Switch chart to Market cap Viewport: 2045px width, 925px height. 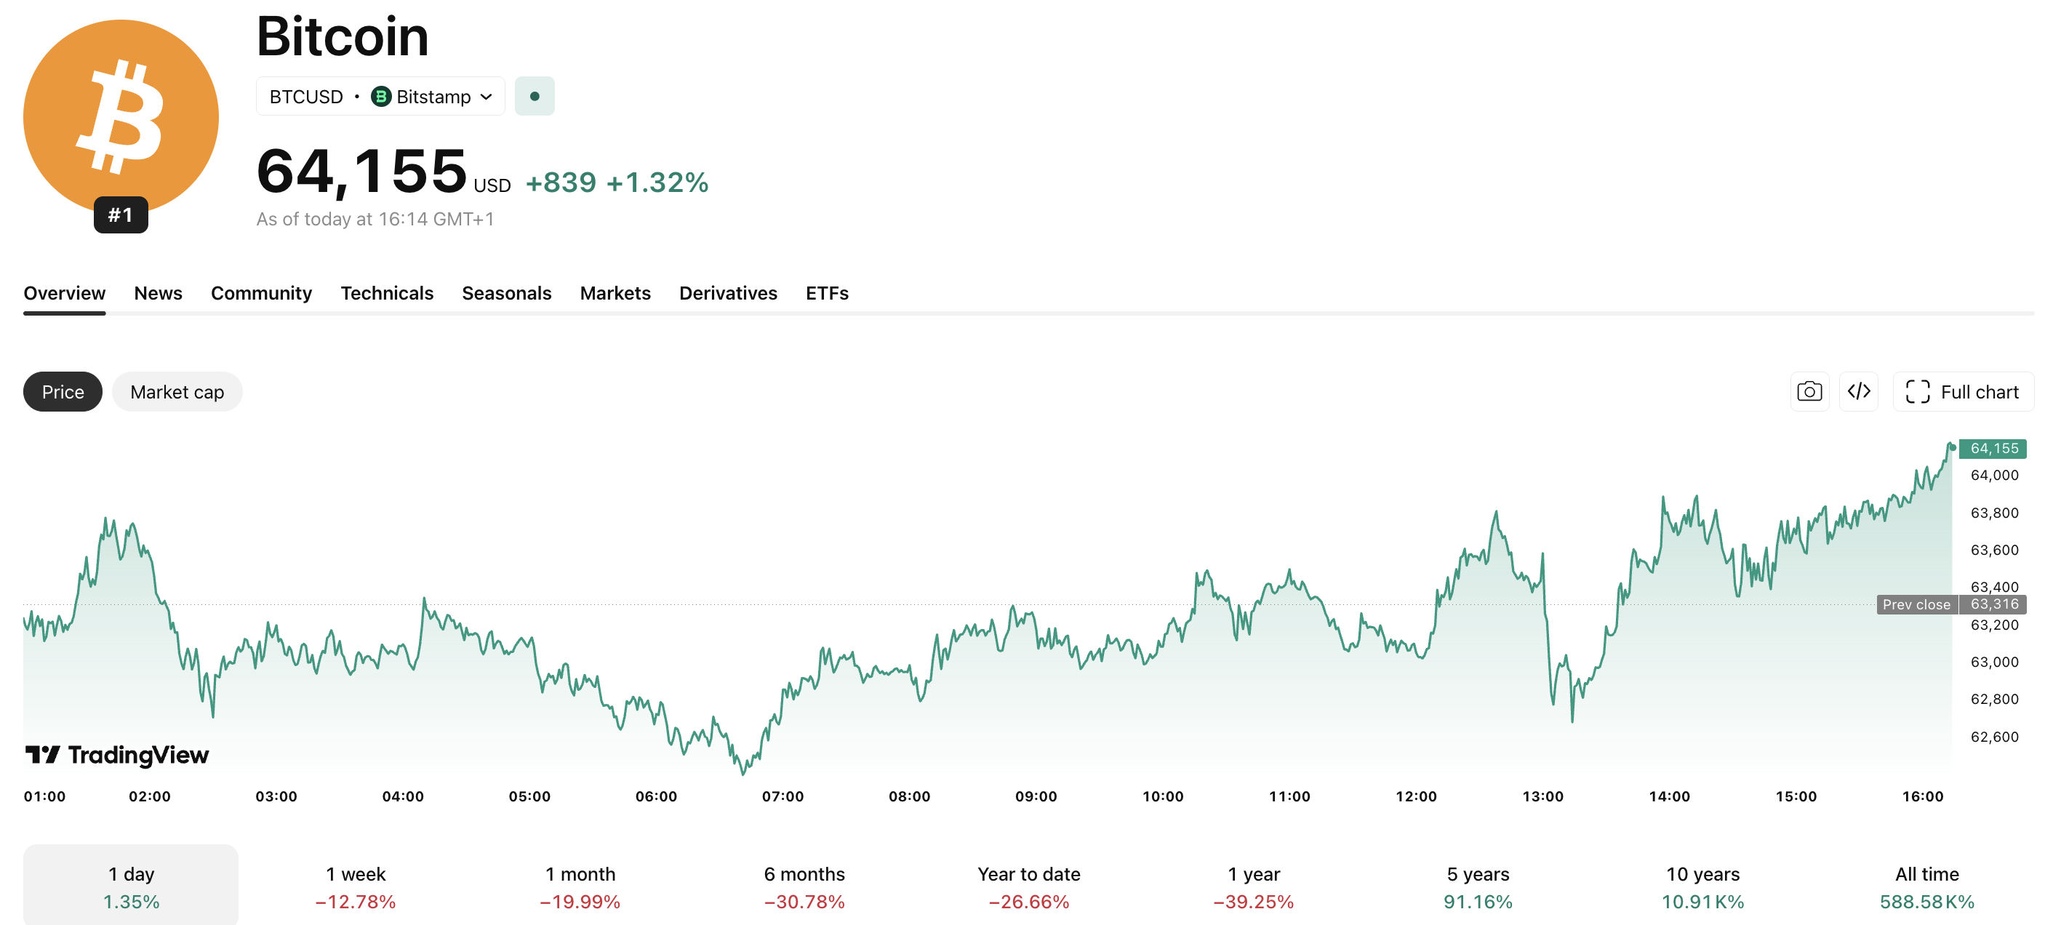[177, 391]
